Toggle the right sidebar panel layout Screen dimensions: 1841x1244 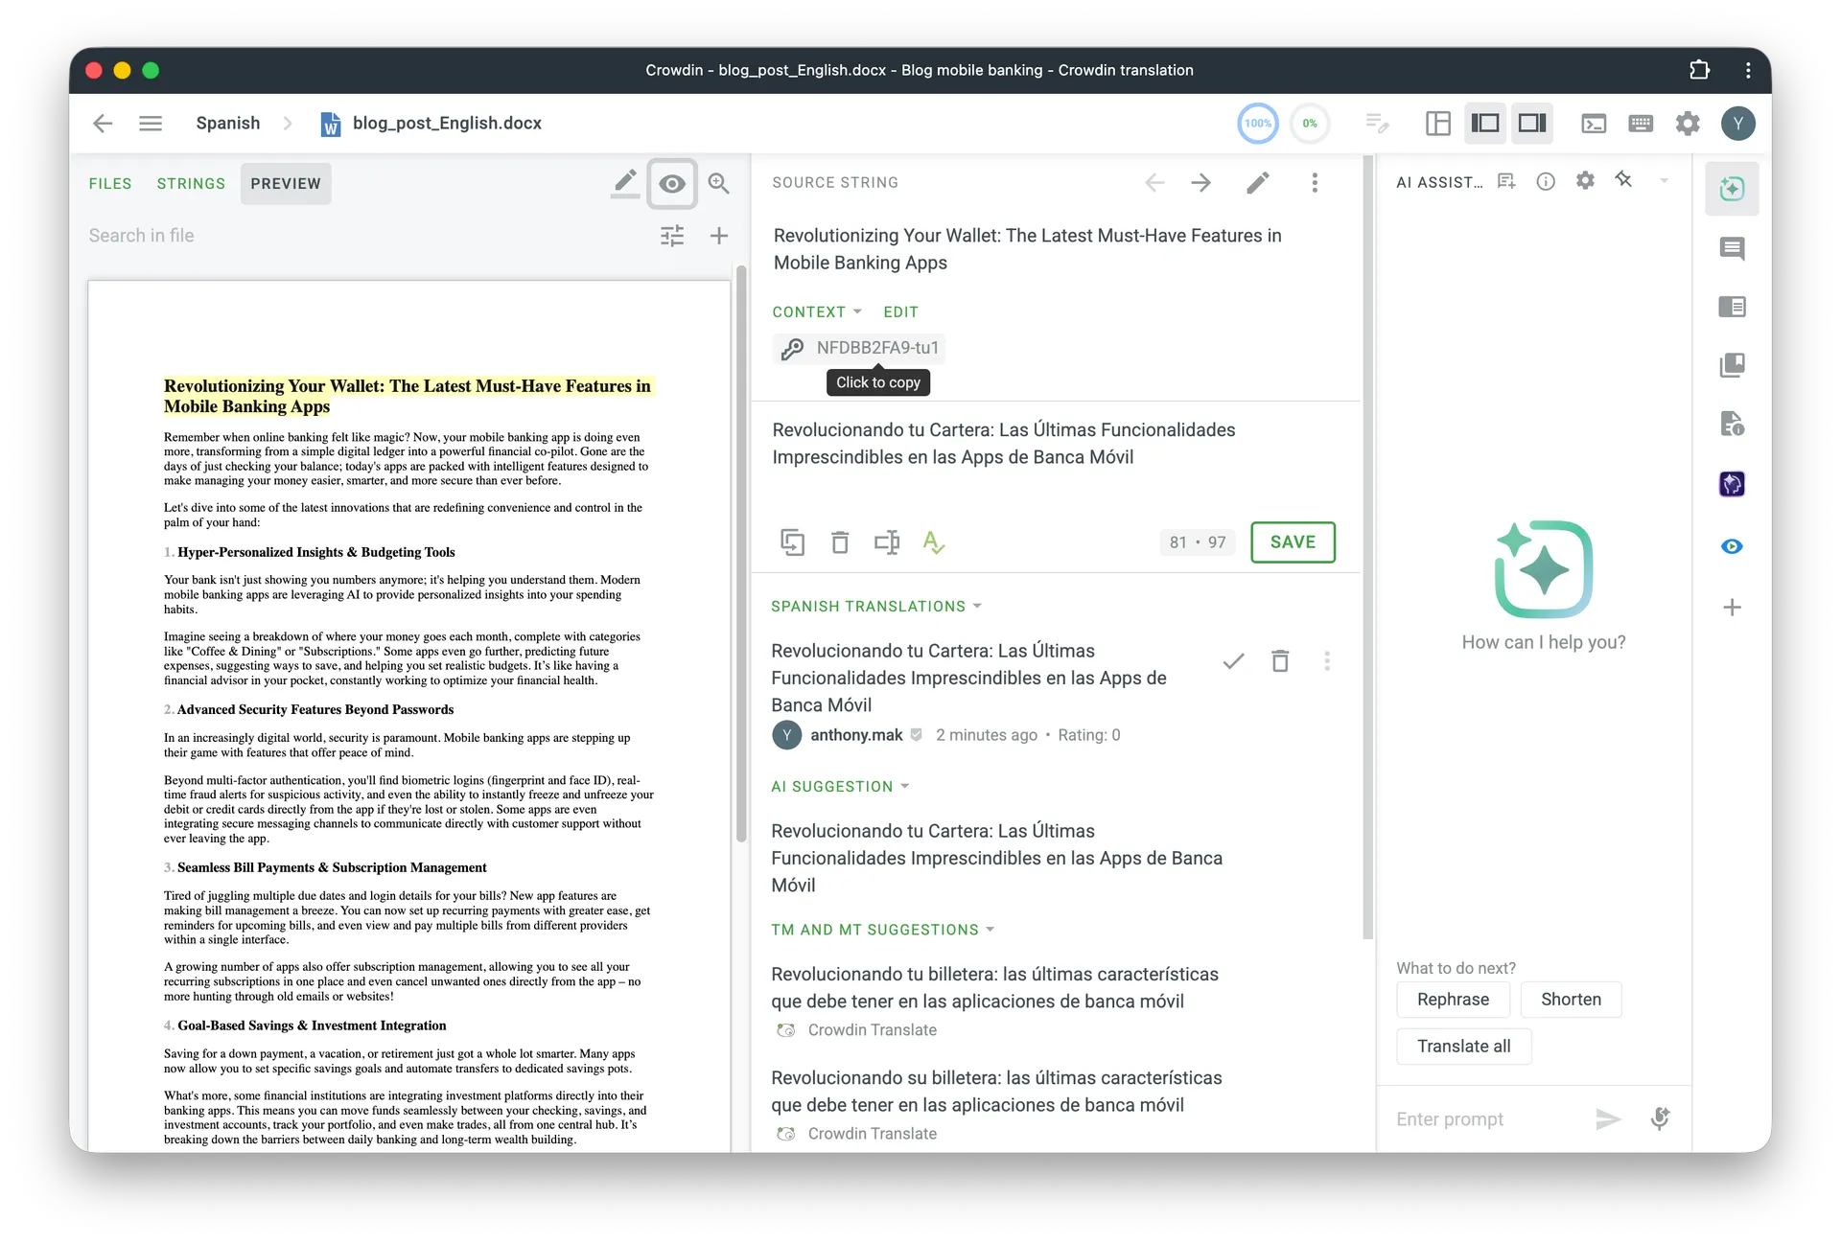click(x=1532, y=123)
